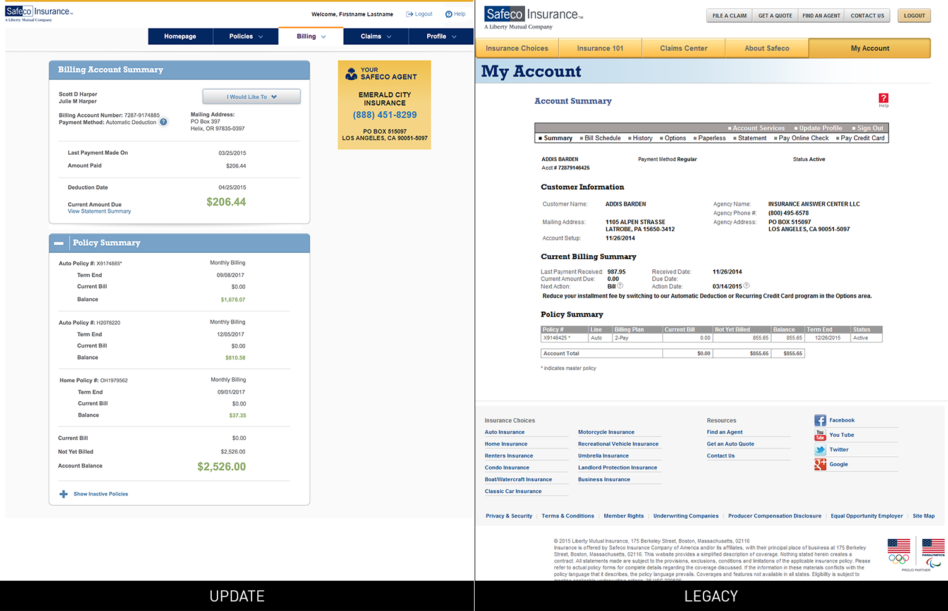
Task: Click the Payment Method info question icon
Action: click(x=164, y=122)
